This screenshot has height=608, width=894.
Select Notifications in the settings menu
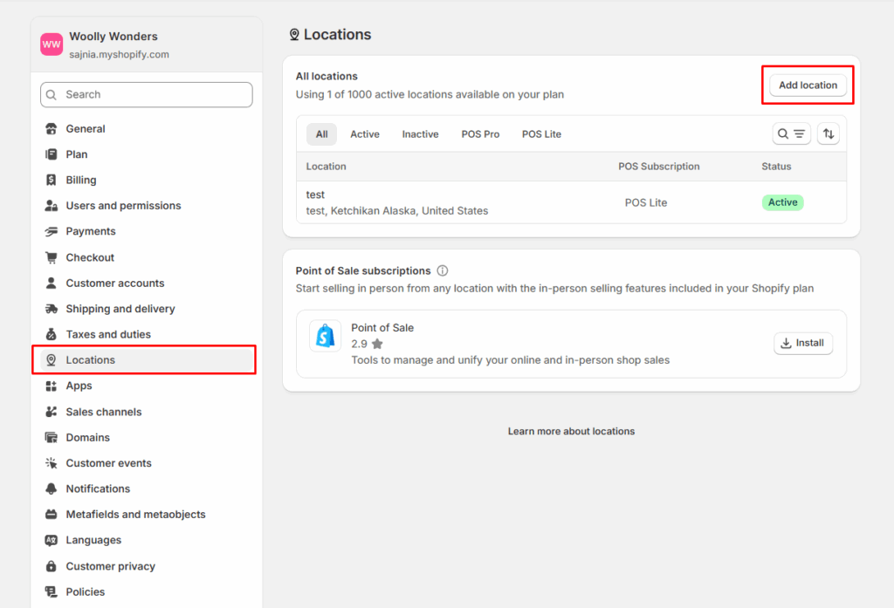(98, 488)
